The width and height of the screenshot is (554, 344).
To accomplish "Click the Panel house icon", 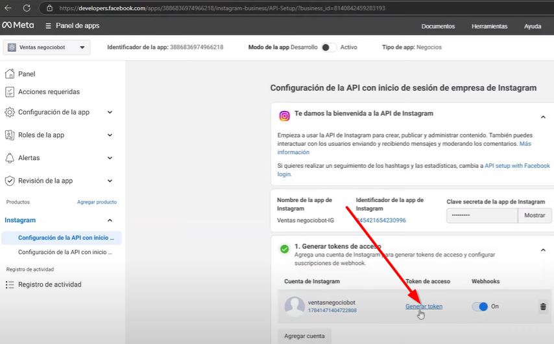I will point(10,73).
